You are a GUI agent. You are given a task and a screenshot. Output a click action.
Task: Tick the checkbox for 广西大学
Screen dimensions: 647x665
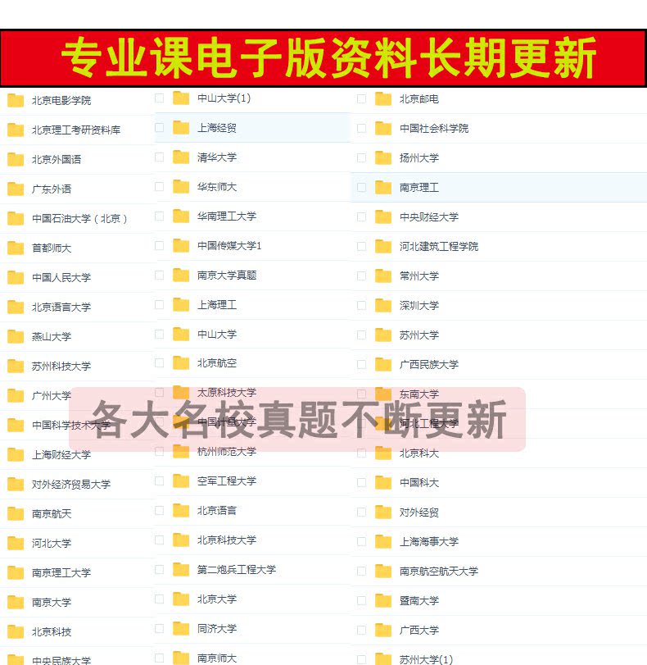pos(361,631)
